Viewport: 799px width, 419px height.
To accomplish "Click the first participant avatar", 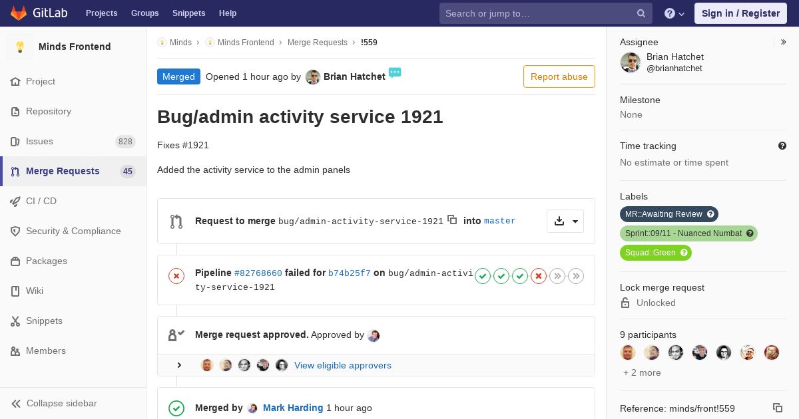I will coord(628,352).
